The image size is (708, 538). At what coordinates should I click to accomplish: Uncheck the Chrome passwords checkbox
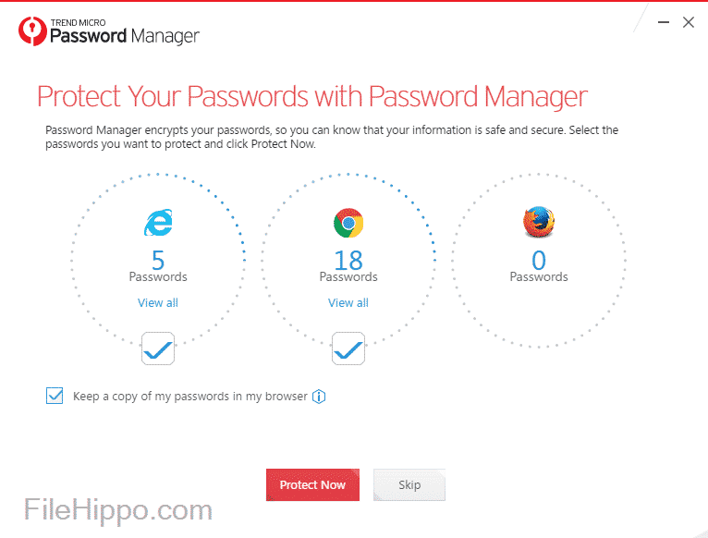click(x=348, y=348)
